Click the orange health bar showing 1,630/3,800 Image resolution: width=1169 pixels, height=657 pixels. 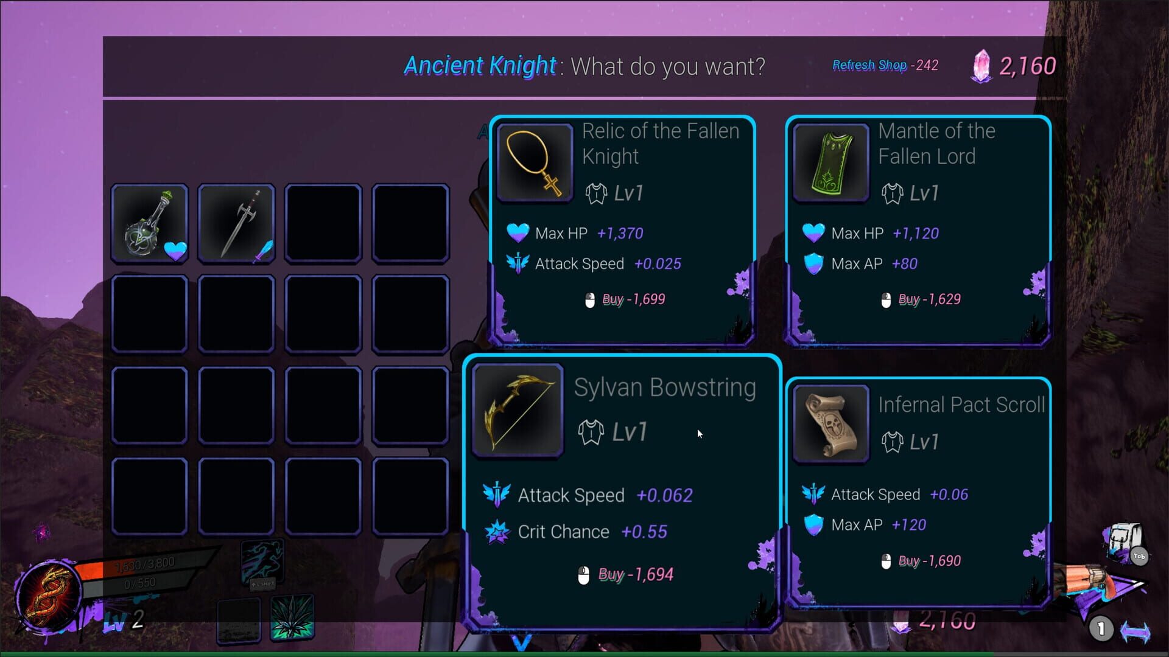[145, 566]
